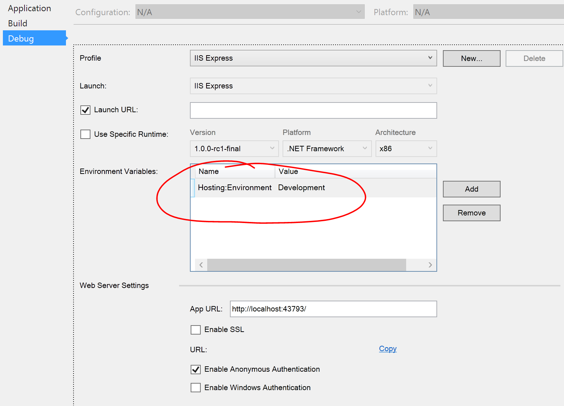This screenshot has width=564, height=406.
Task: Click the App URL text field
Action: [x=333, y=309]
